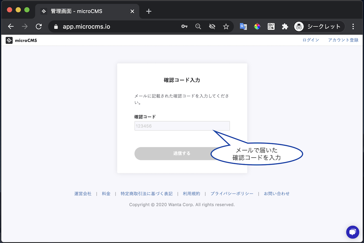The image size is (364, 243).
Task: Open the Google Translate extension icon
Action: click(x=243, y=26)
